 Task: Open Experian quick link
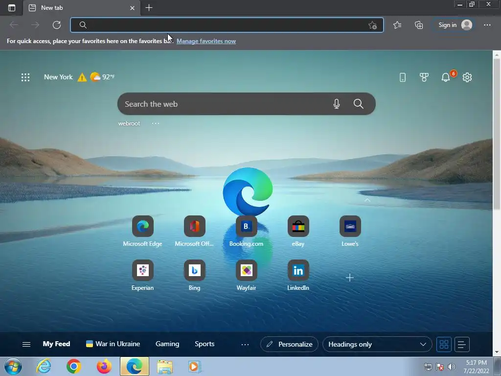[x=143, y=275]
